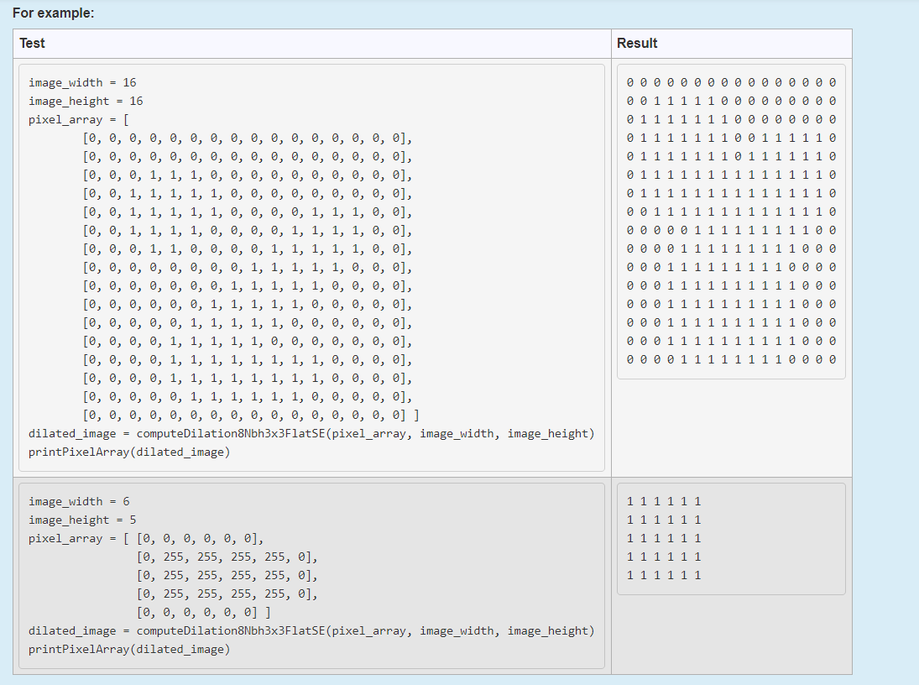919x685 pixels.
Task: Click the image_width = 6 line
Action: 77,500
